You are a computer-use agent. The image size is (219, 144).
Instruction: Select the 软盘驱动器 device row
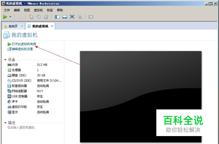pos(34,86)
